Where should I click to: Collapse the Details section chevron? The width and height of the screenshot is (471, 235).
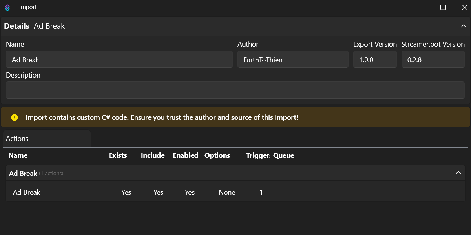[x=463, y=26]
